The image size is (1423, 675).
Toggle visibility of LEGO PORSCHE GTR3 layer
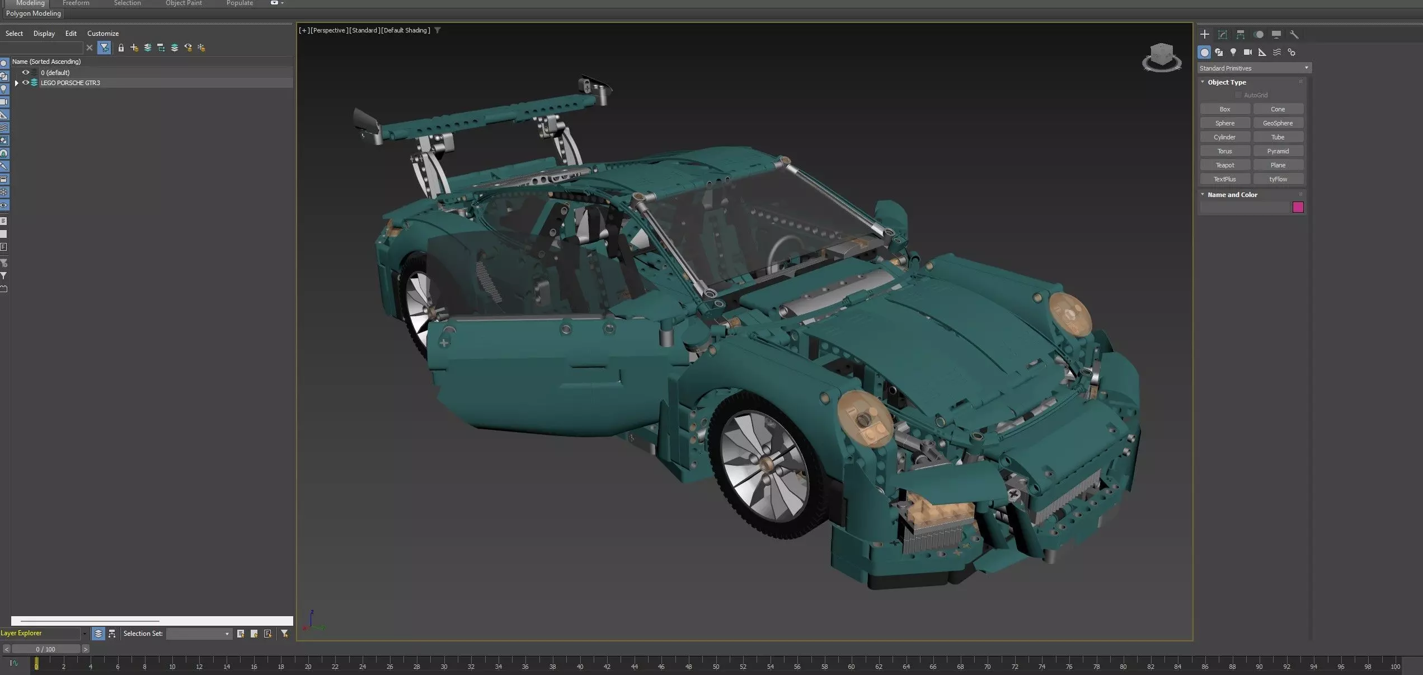click(25, 82)
